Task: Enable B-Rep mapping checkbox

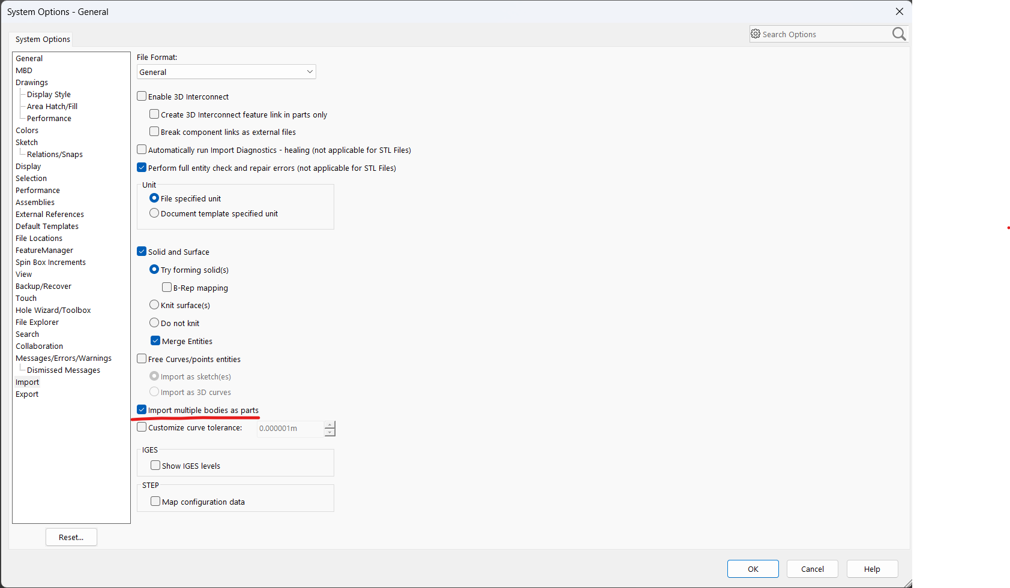Action: click(167, 288)
